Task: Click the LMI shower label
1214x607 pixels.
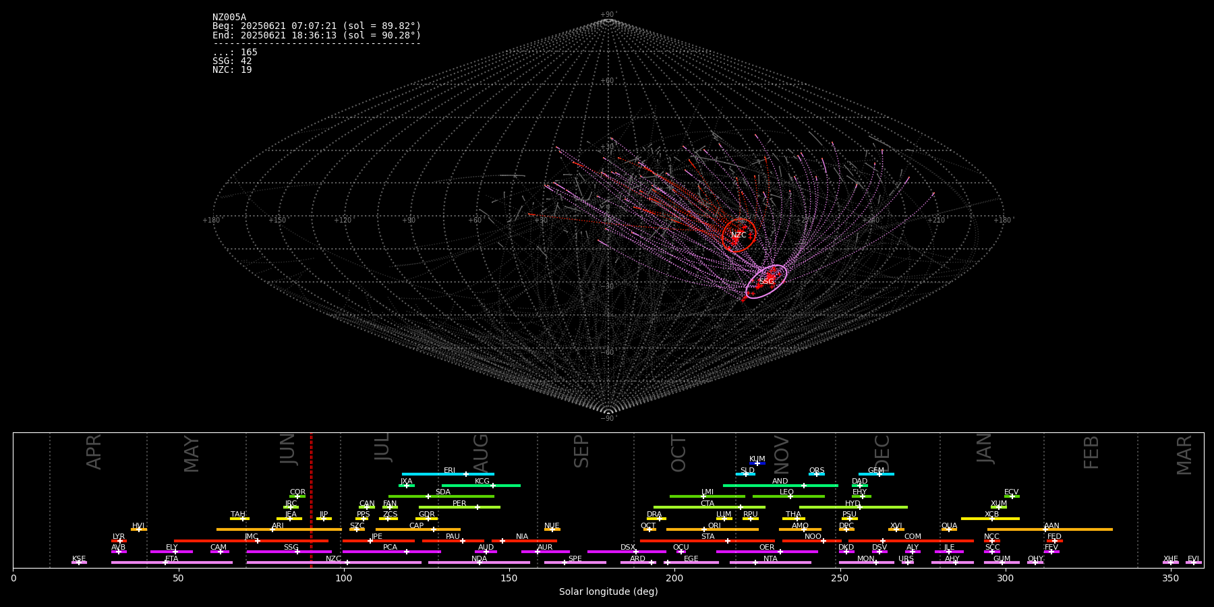Action: [707, 492]
